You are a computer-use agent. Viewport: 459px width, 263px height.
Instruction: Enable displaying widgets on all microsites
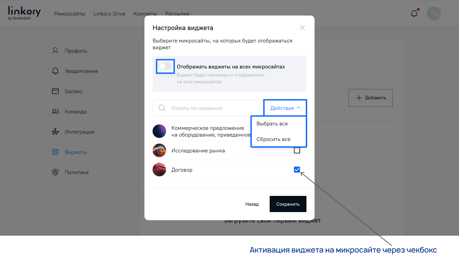(165, 66)
